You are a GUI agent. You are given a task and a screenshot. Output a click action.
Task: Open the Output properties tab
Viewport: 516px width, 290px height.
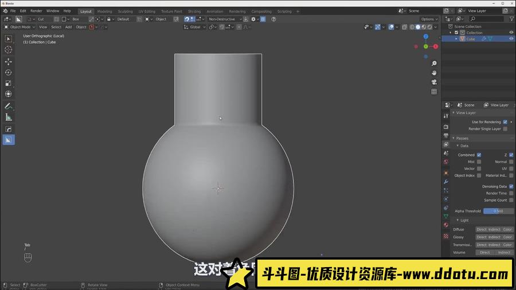pyautogui.click(x=446, y=135)
